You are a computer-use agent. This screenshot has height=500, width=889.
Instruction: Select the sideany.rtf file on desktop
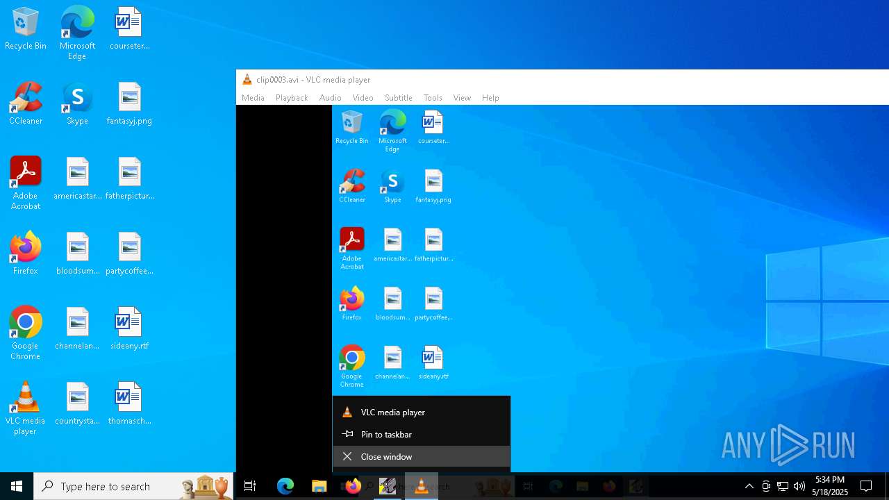click(129, 329)
